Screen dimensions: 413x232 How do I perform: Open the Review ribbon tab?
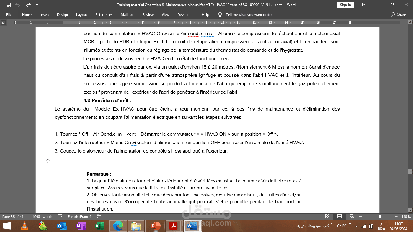tap(148, 14)
